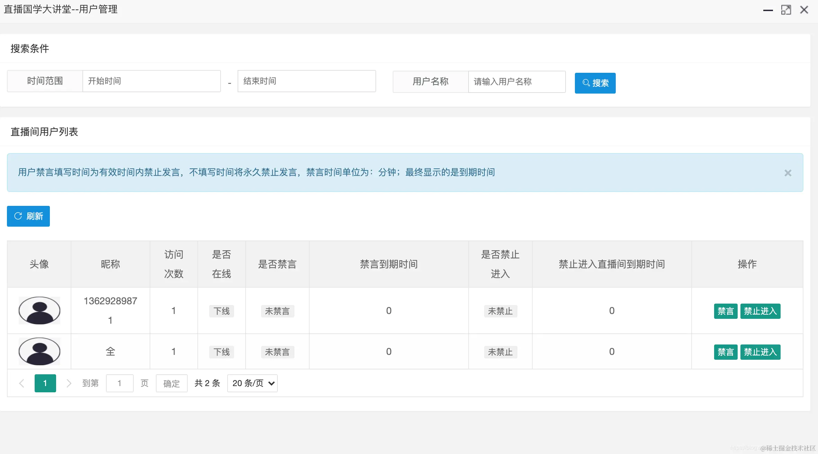
Task: Select page number 1 in pagination
Action: (45, 383)
